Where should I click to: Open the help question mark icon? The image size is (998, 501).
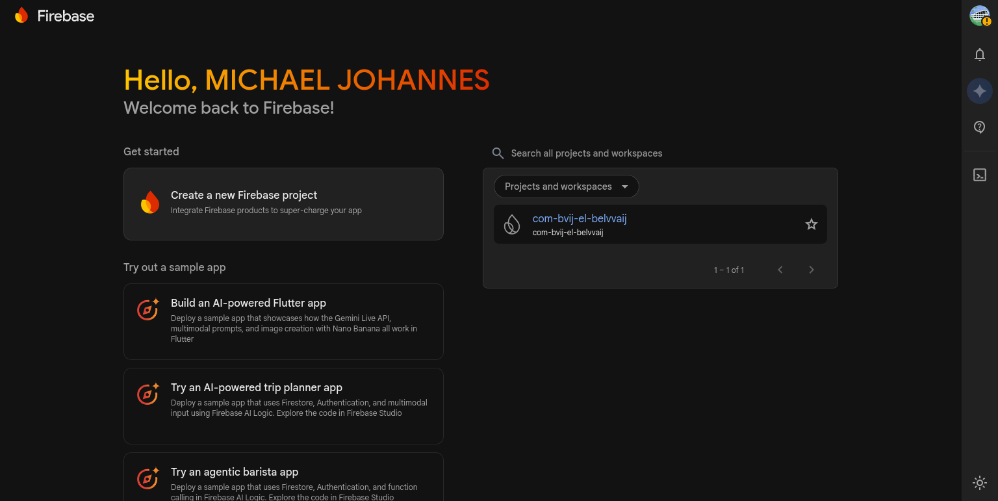click(x=980, y=127)
